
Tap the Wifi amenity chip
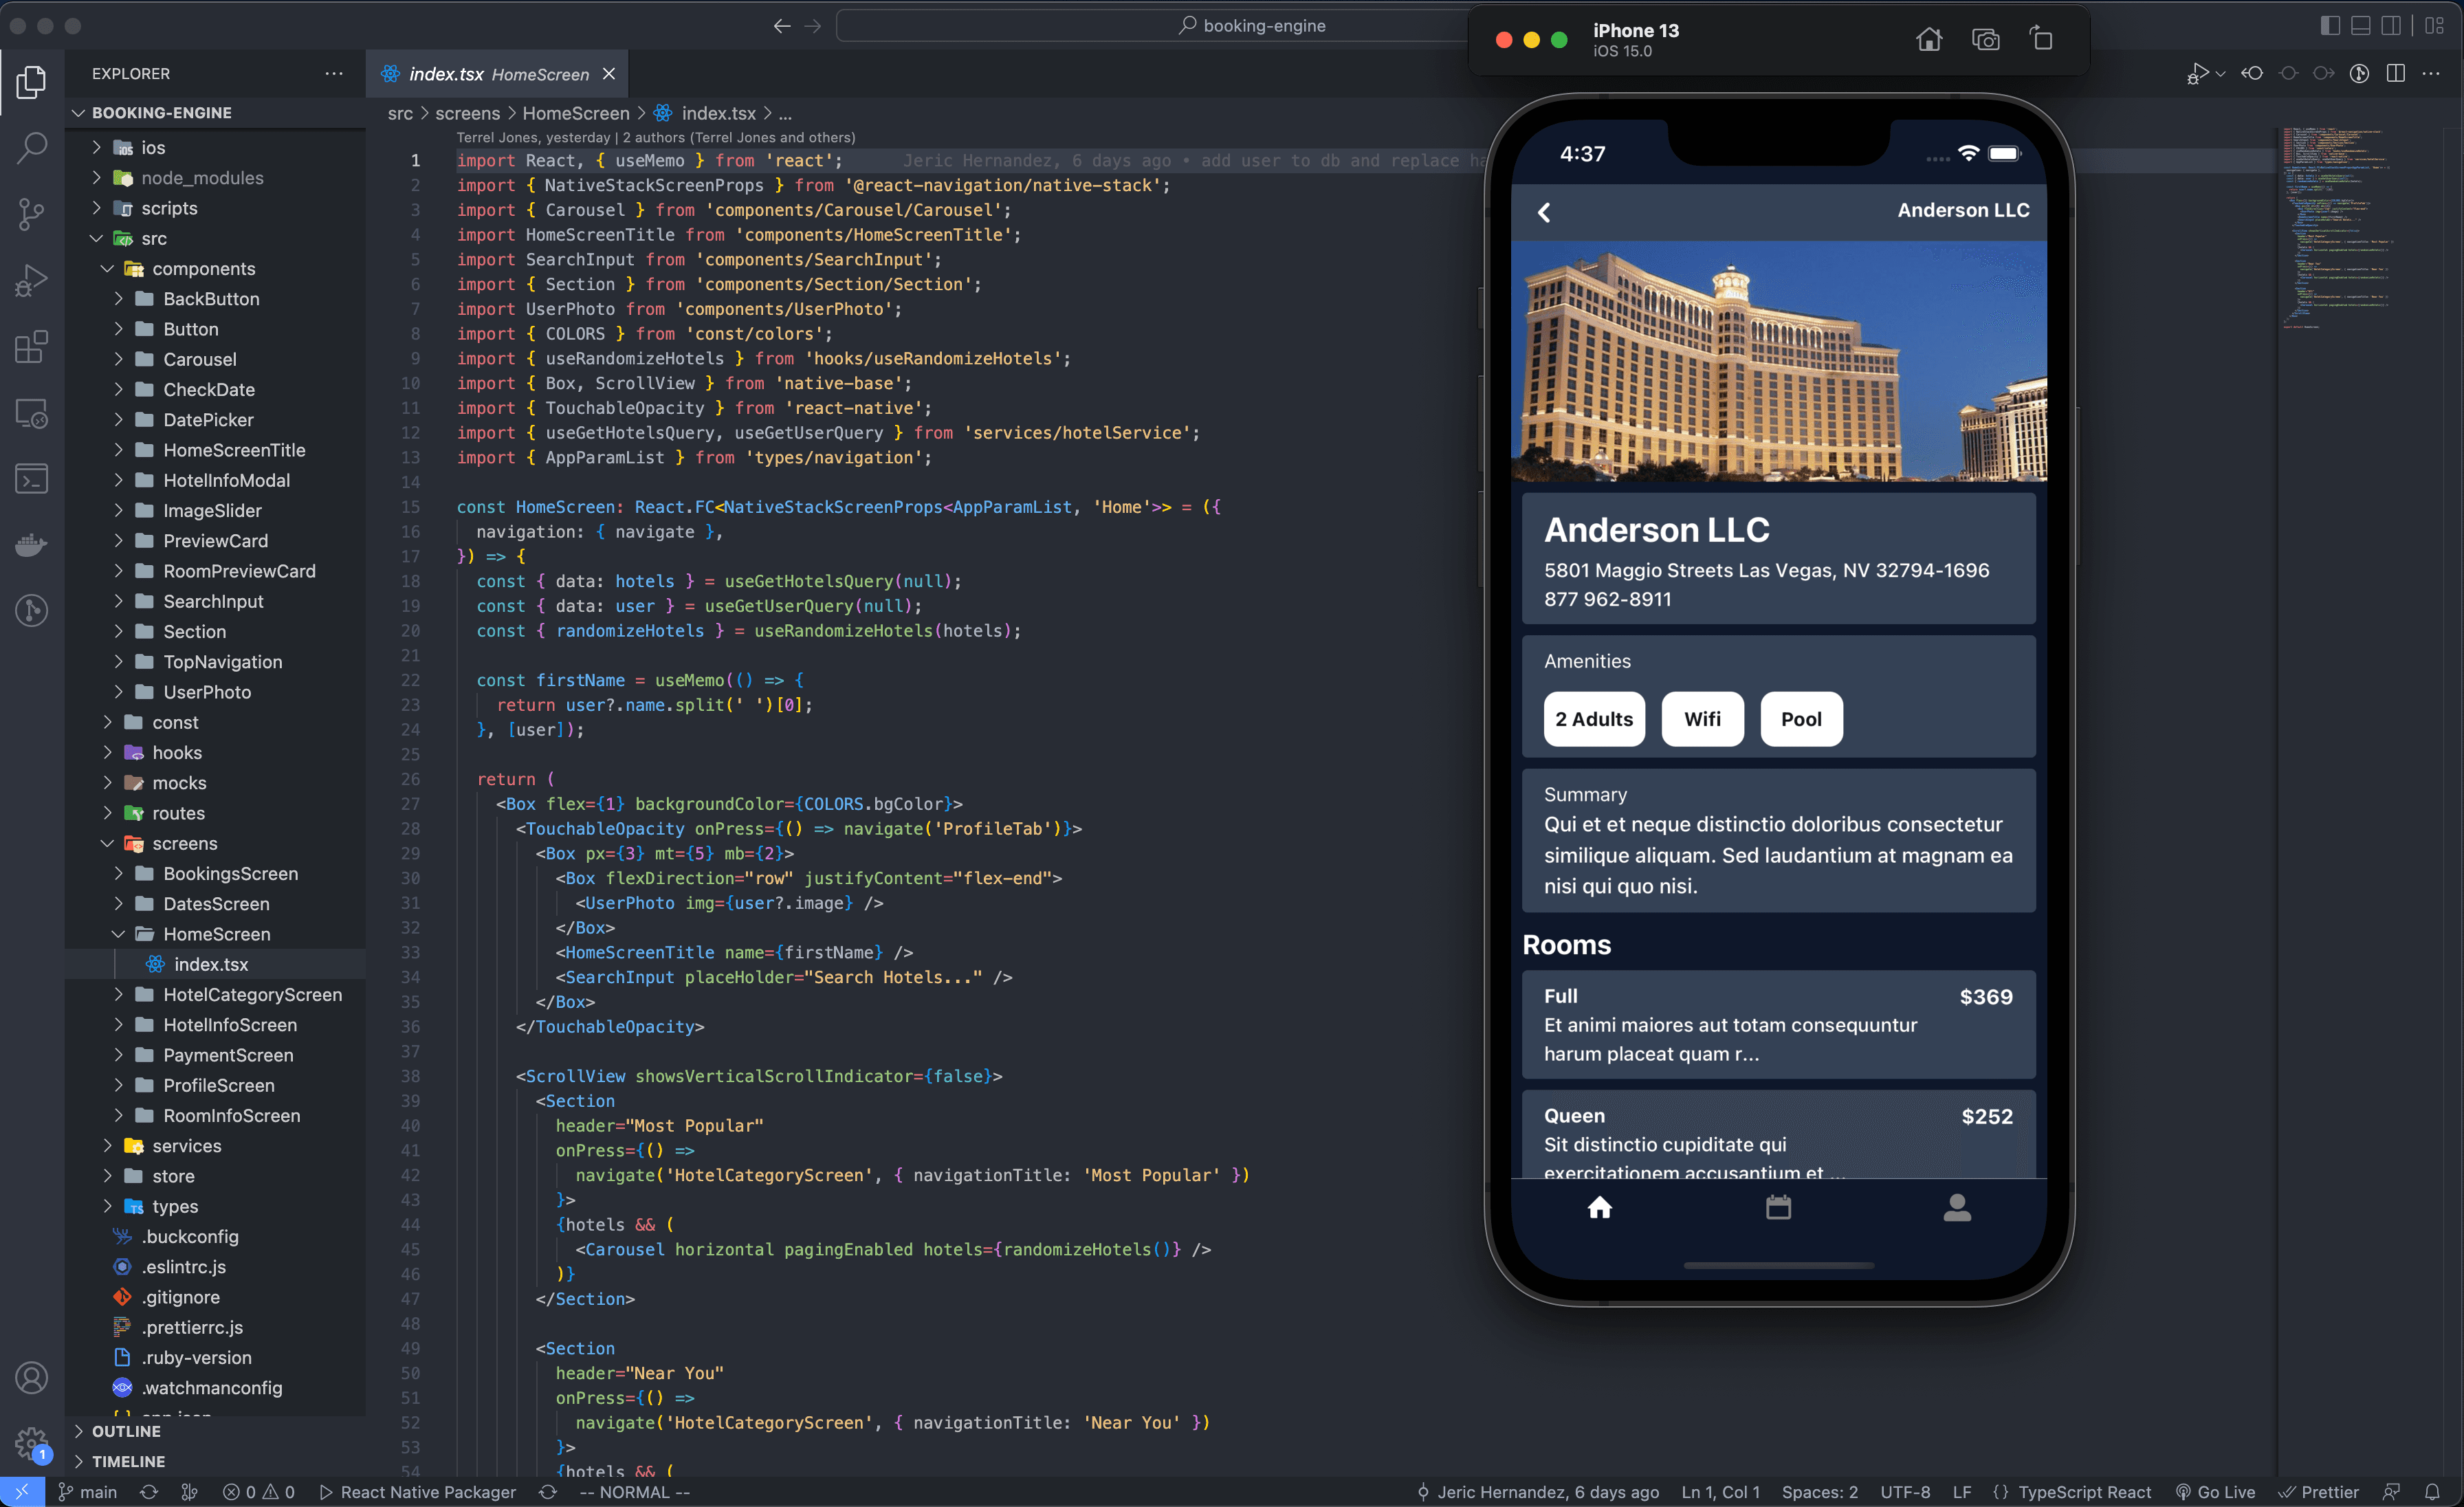click(x=1702, y=719)
